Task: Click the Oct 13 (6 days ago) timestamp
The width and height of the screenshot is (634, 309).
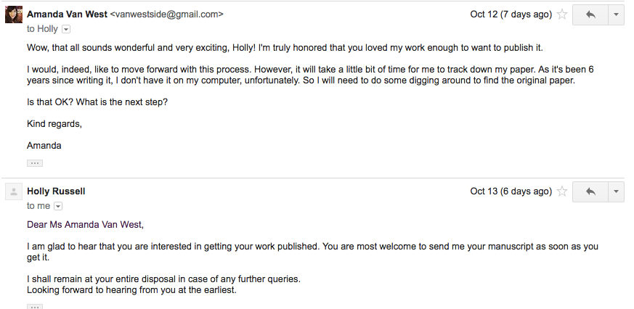Action: coord(511,191)
